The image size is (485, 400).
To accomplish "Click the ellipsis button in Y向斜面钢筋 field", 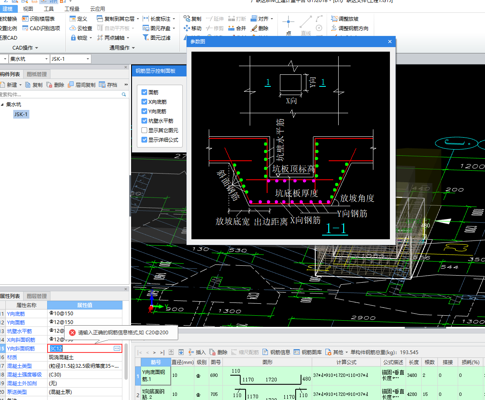I will click(x=117, y=348).
